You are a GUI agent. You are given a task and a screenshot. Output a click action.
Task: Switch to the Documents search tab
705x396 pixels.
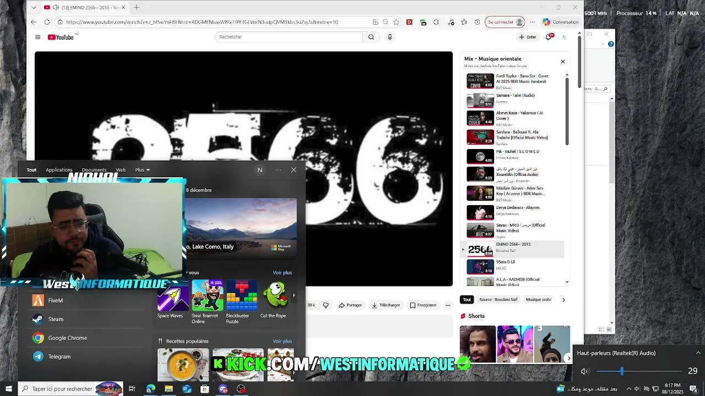pyautogui.click(x=94, y=170)
